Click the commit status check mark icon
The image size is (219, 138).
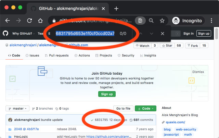tap(92, 120)
